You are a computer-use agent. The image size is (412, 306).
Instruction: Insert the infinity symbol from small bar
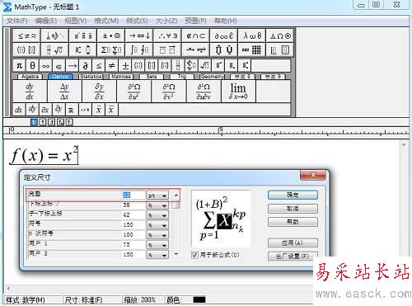pyautogui.click(x=45, y=66)
